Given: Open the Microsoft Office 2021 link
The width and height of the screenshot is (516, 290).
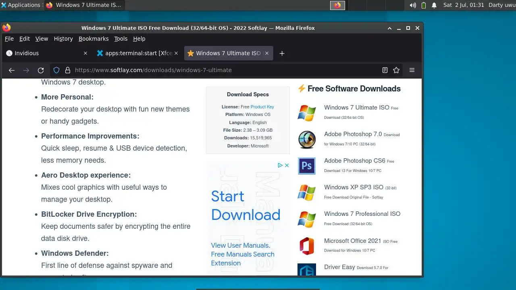Looking at the screenshot, I should 352,241.
